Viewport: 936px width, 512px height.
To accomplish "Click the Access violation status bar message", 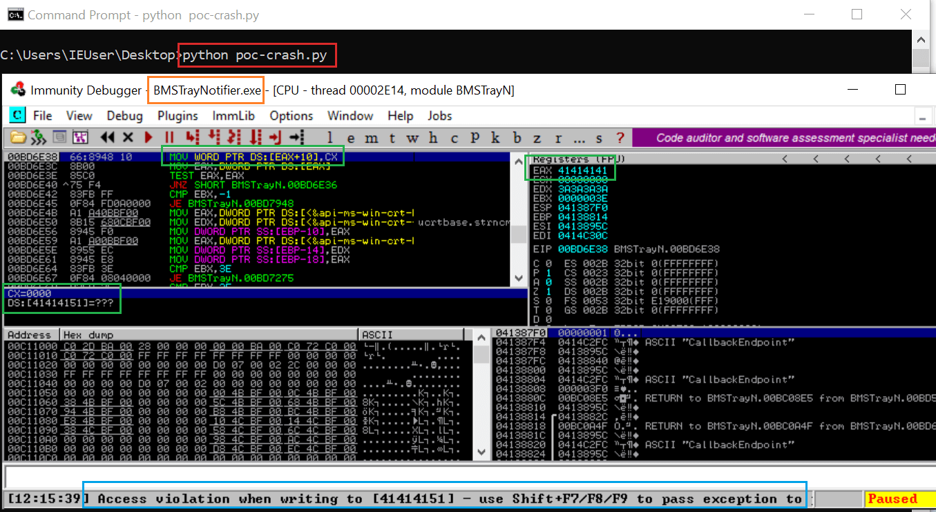I will [450, 499].
